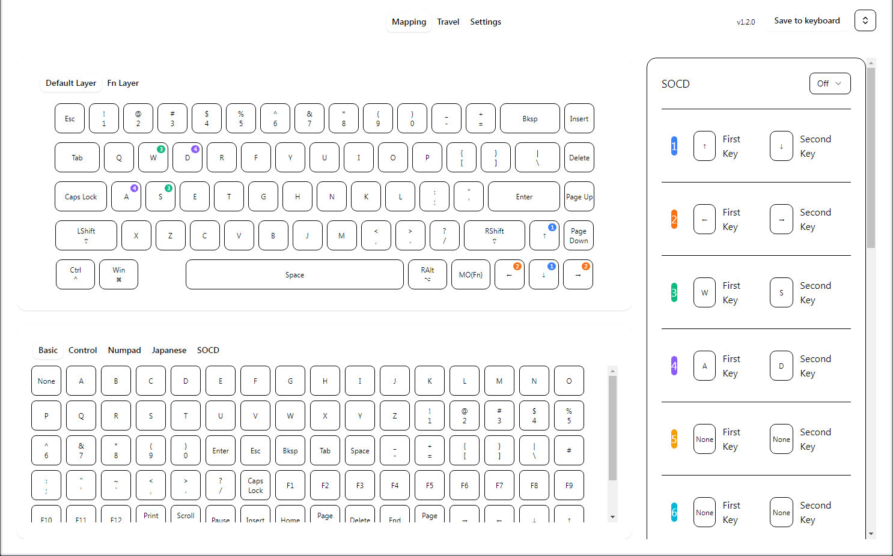The height and width of the screenshot is (556, 893).
Task: Open the Travel tab
Action: tap(448, 22)
